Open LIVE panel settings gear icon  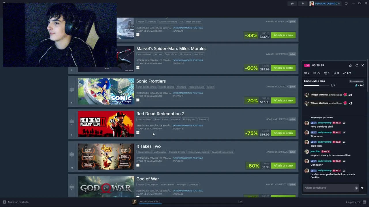tap(357, 65)
